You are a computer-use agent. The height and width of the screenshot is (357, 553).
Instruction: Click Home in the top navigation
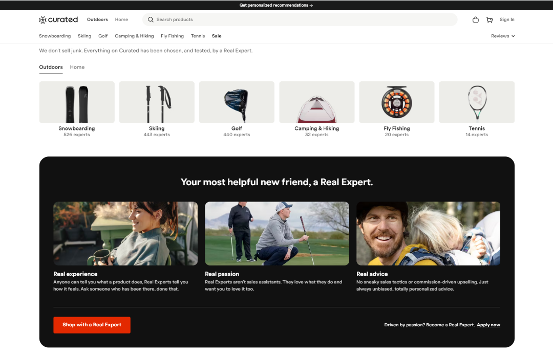[x=121, y=19]
